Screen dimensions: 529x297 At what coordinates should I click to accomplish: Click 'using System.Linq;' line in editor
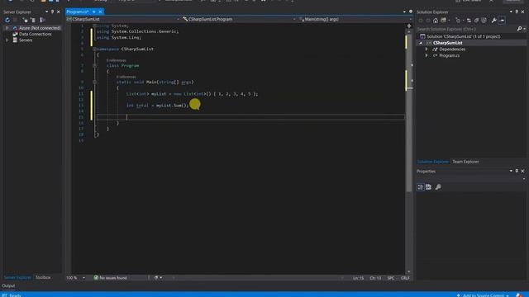[119, 37]
